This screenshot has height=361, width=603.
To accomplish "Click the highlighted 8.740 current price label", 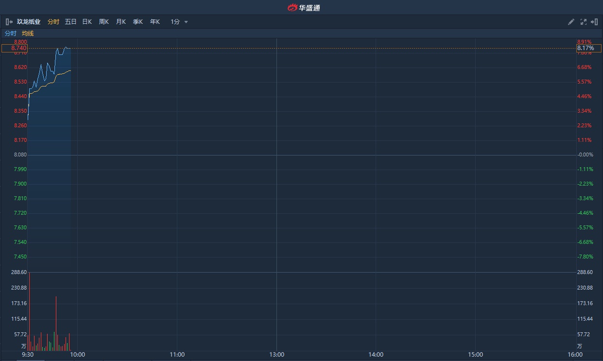I will pyautogui.click(x=15, y=48).
